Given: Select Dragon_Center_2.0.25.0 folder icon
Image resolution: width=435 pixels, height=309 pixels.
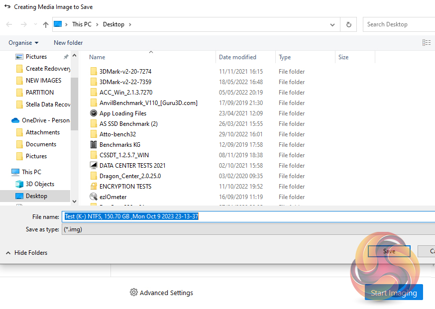Looking at the screenshot, I should click(94, 176).
